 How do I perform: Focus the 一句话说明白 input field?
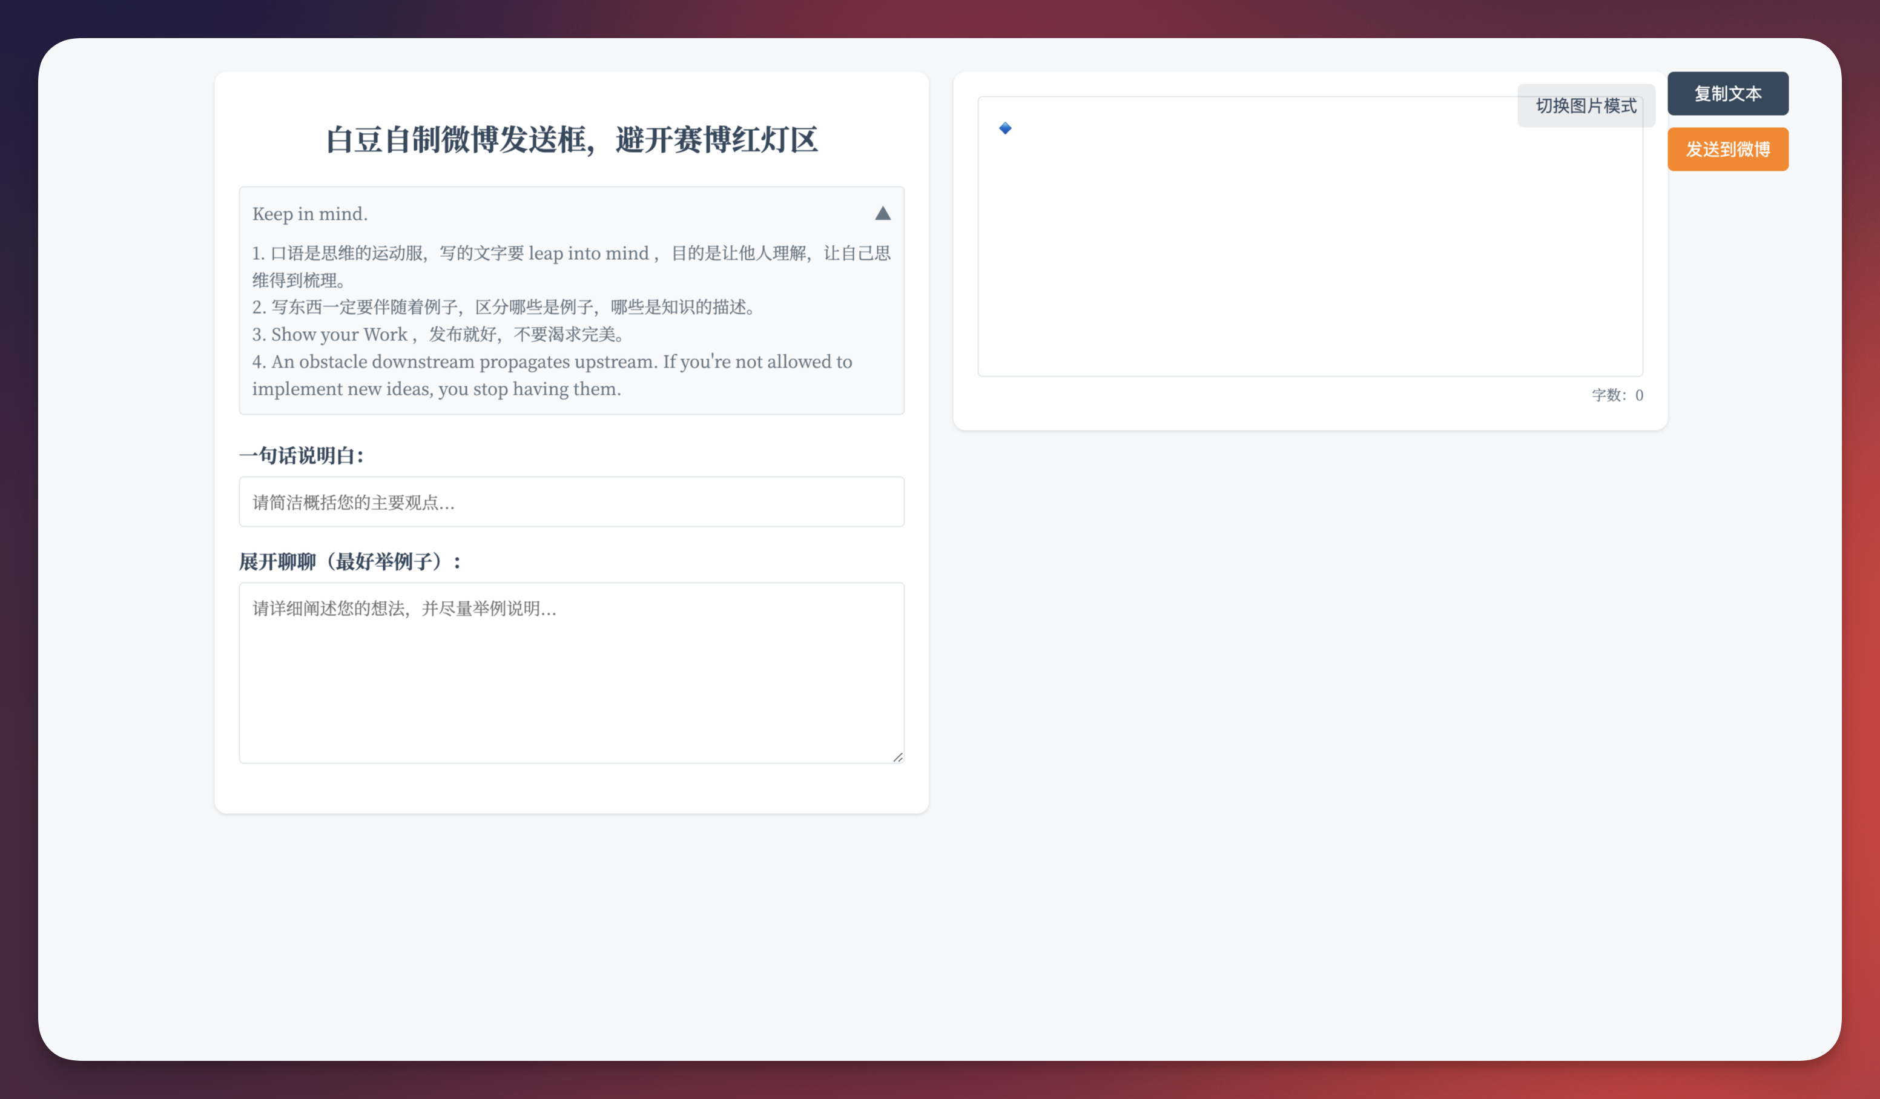click(x=572, y=502)
